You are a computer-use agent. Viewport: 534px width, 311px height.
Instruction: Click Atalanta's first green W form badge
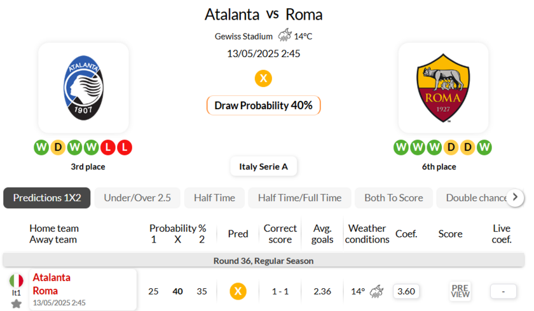click(41, 148)
